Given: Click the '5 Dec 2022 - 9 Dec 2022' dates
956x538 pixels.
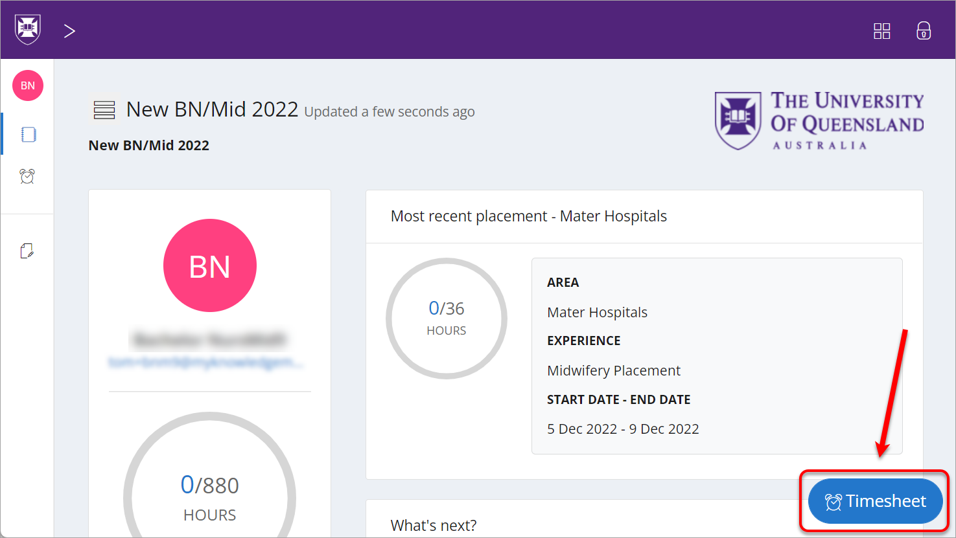Looking at the screenshot, I should point(623,429).
